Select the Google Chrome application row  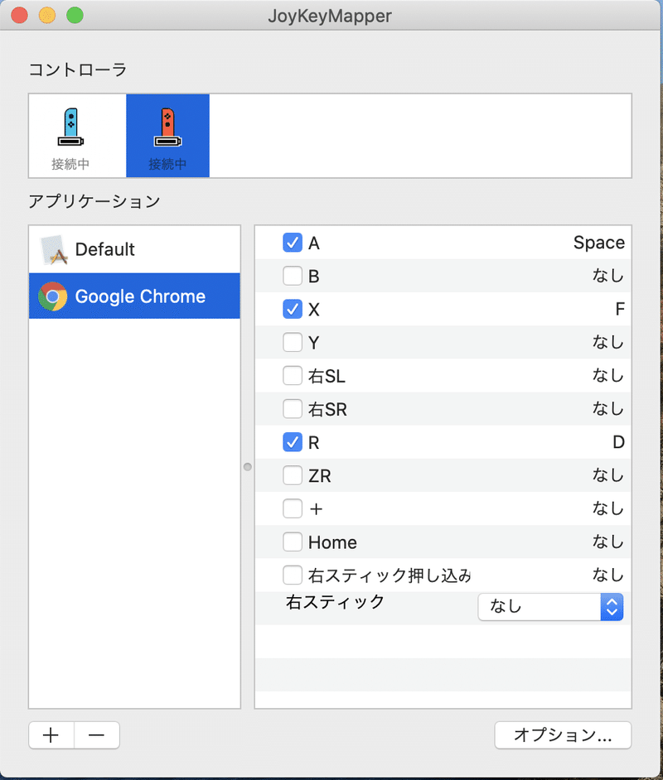134,296
